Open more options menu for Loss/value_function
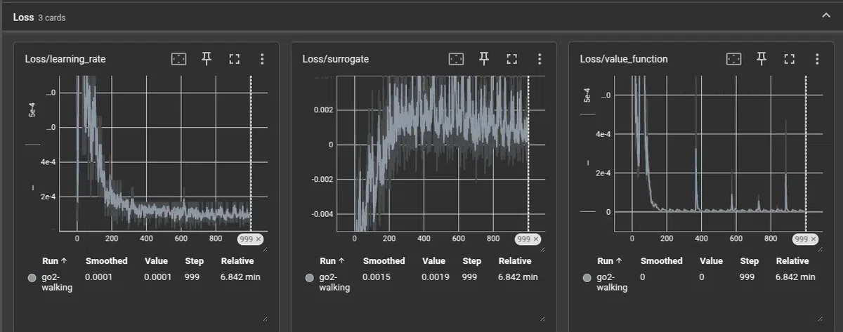 [x=817, y=59]
